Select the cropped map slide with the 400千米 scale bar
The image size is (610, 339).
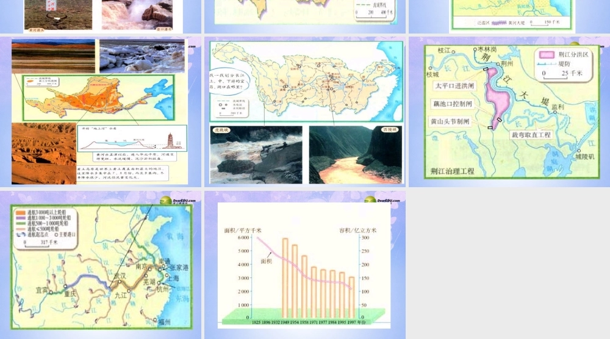305,16
